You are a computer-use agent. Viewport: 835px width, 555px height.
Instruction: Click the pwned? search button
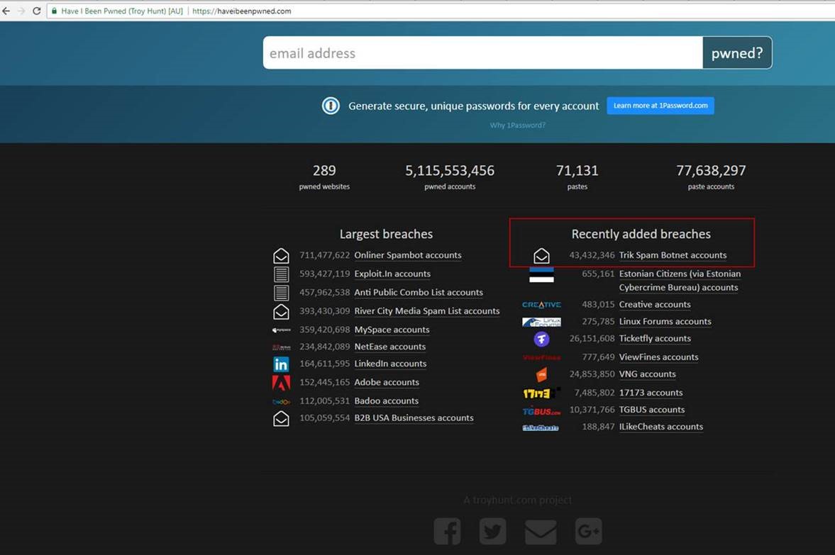point(737,52)
